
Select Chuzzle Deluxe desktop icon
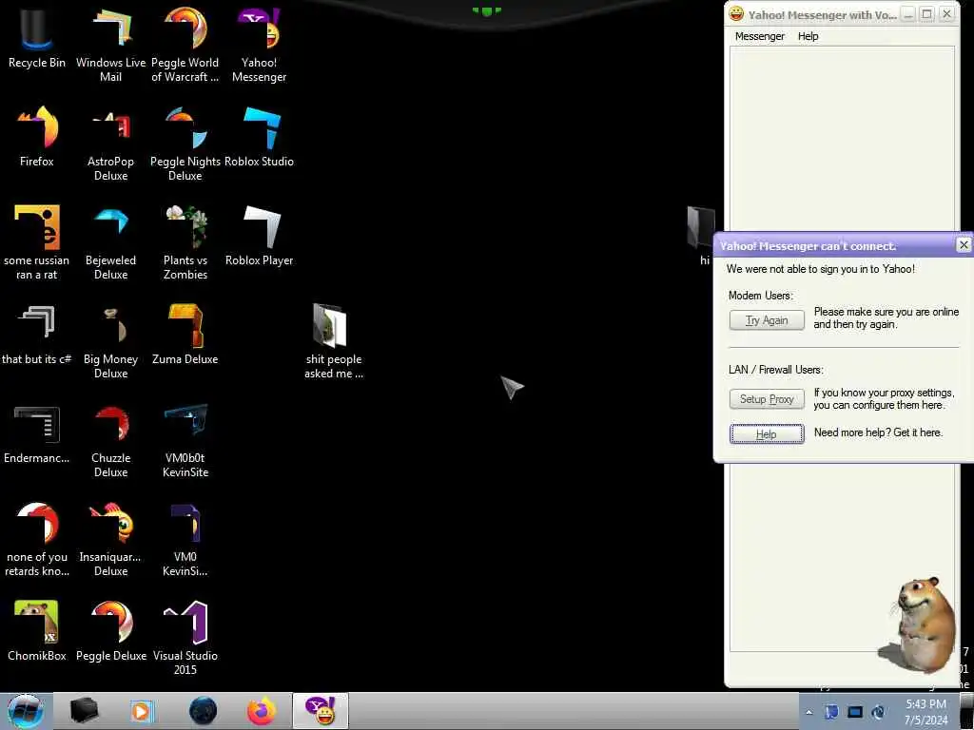coord(110,441)
